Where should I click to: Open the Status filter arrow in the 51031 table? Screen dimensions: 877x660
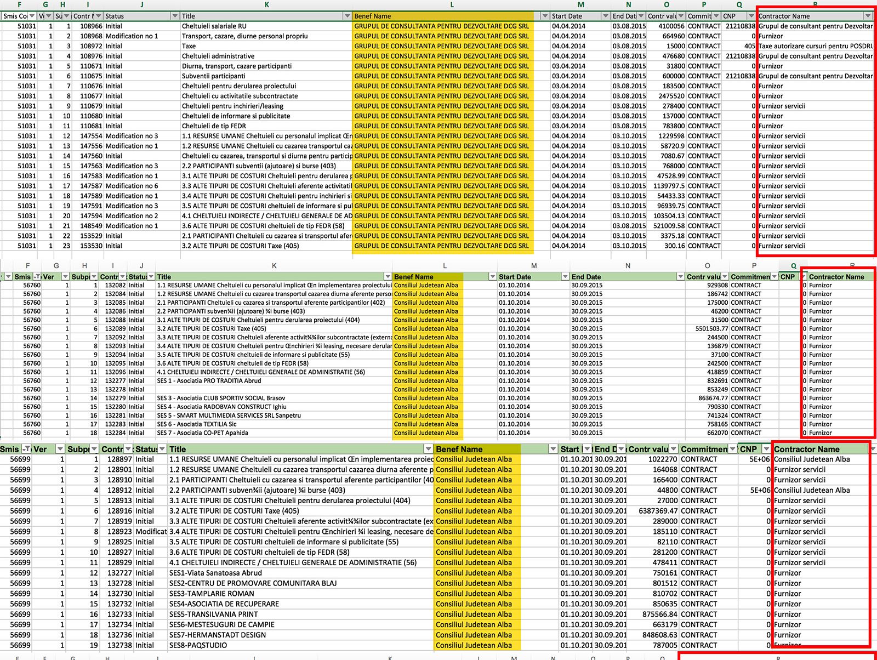(x=175, y=16)
